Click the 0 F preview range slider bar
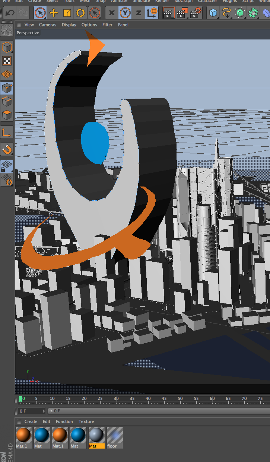270x462 pixels. point(159,411)
